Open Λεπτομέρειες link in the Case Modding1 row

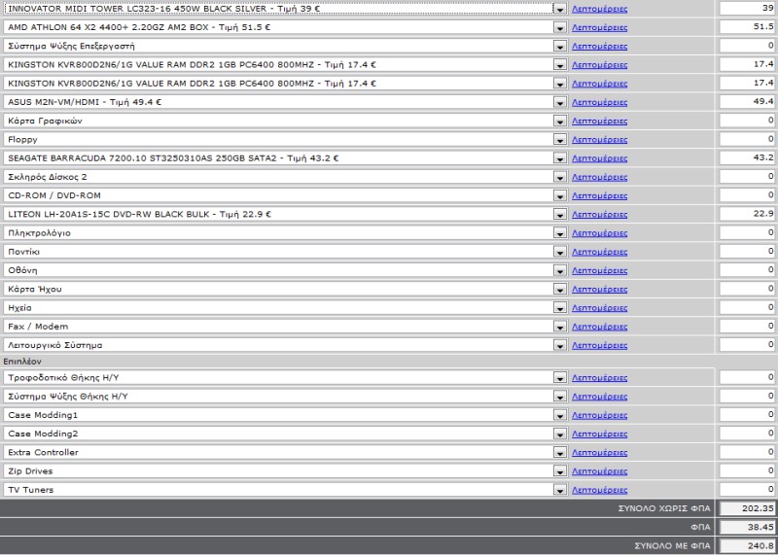[x=599, y=416]
